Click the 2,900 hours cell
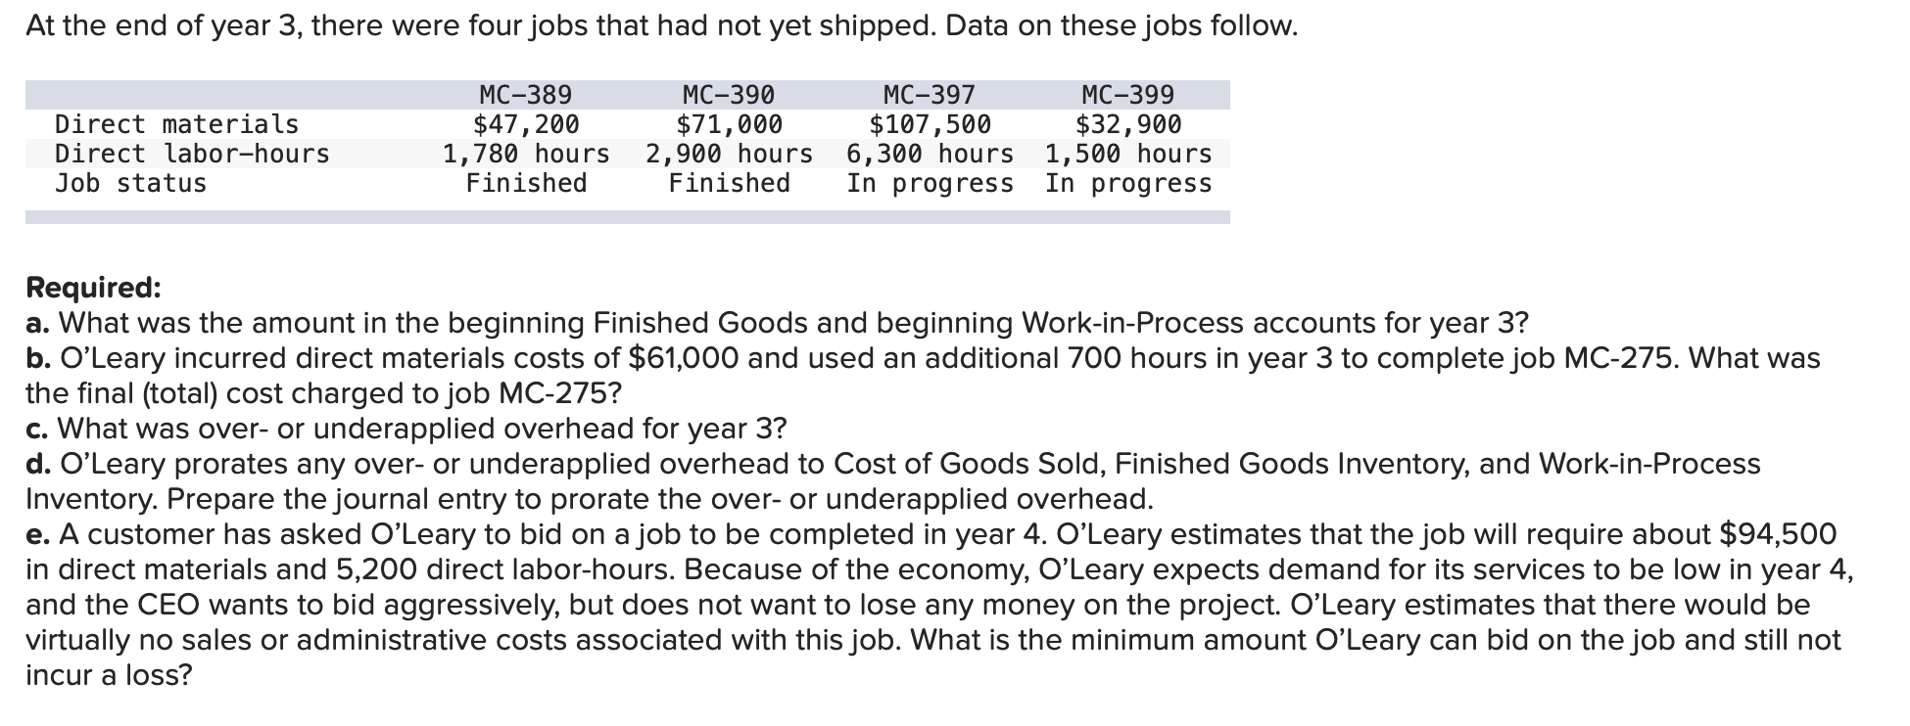This screenshot has width=1910, height=726. tap(729, 154)
